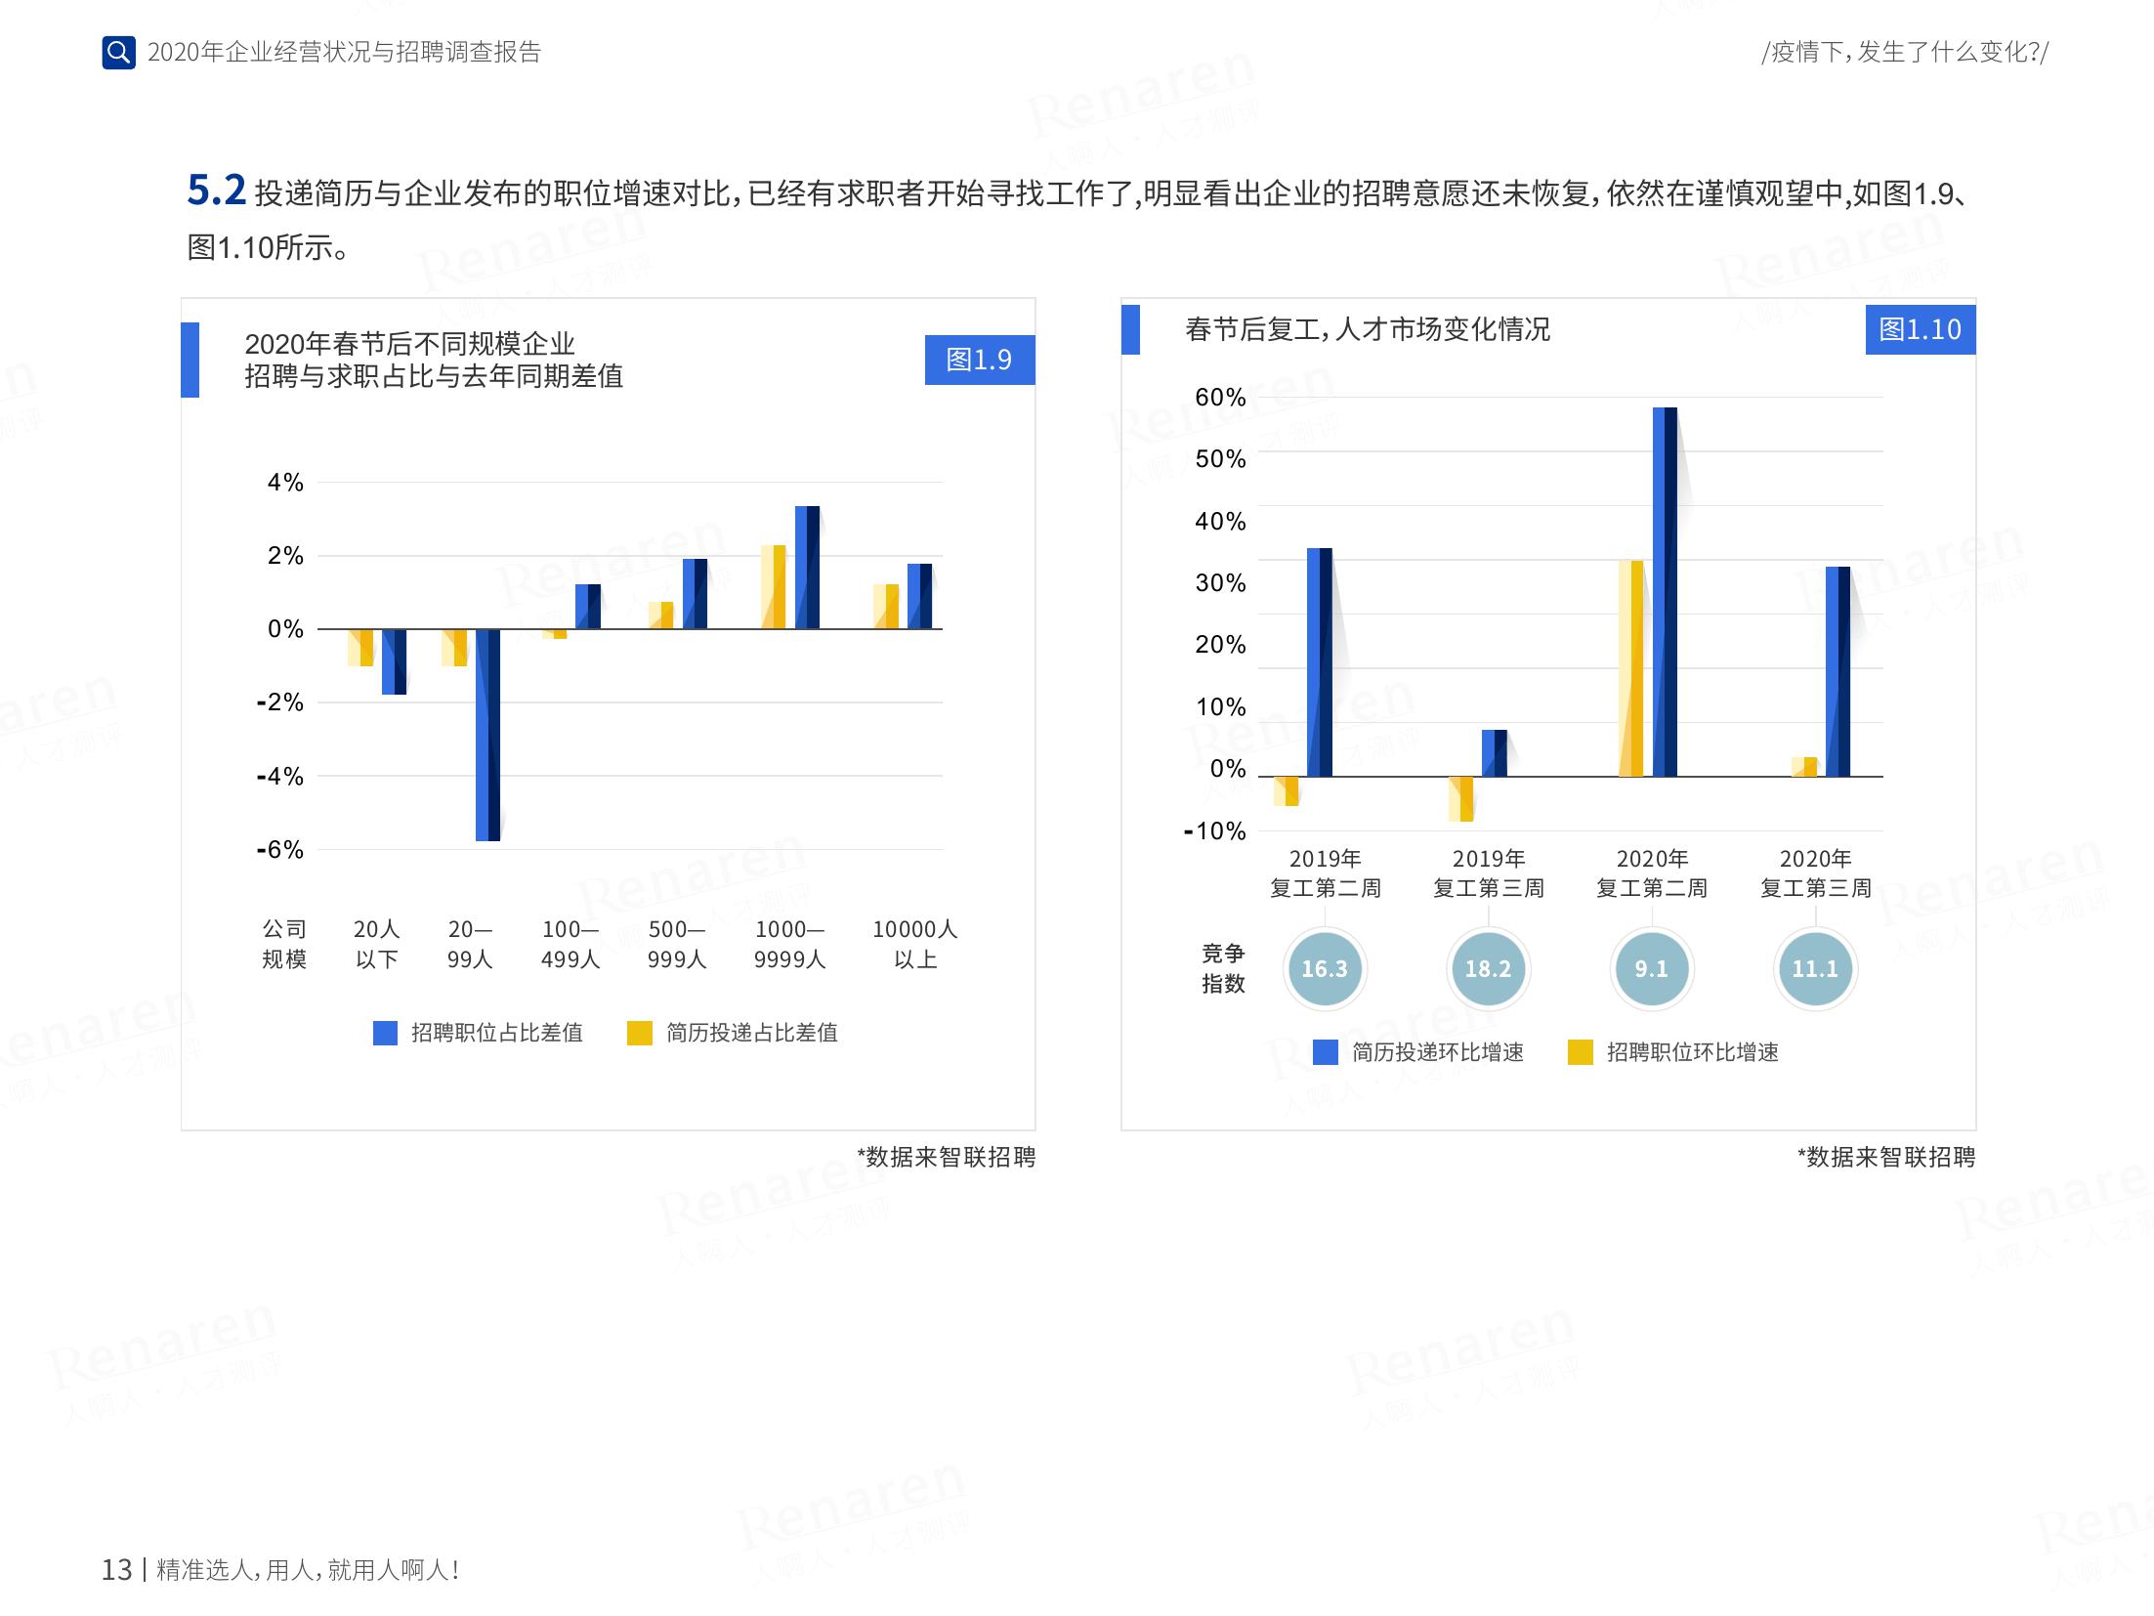Click the magnifier logo icon in header
The image size is (2154, 1616).
(x=118, y=52)
